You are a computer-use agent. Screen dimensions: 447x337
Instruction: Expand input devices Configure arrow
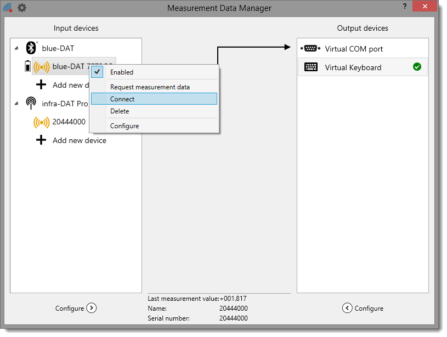[x=91, y=308]
